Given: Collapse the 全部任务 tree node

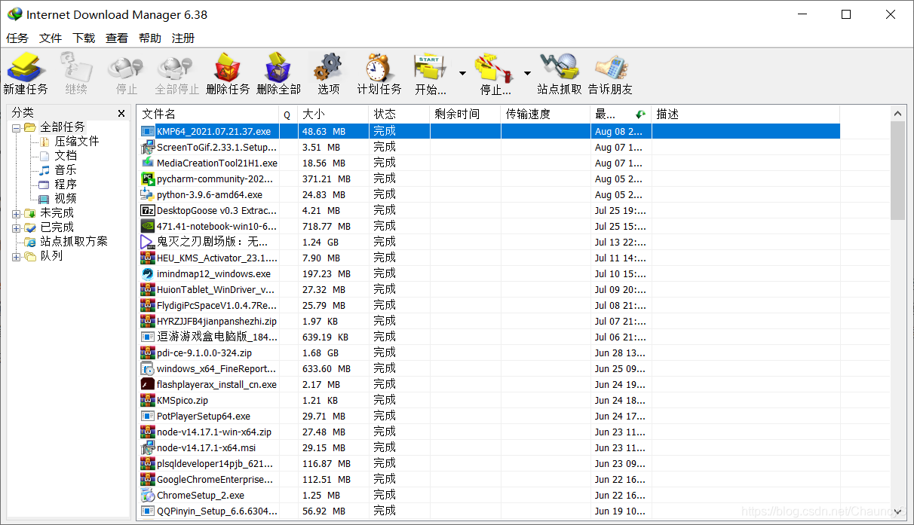Looking at the screenshot, I should coord(17,127).
